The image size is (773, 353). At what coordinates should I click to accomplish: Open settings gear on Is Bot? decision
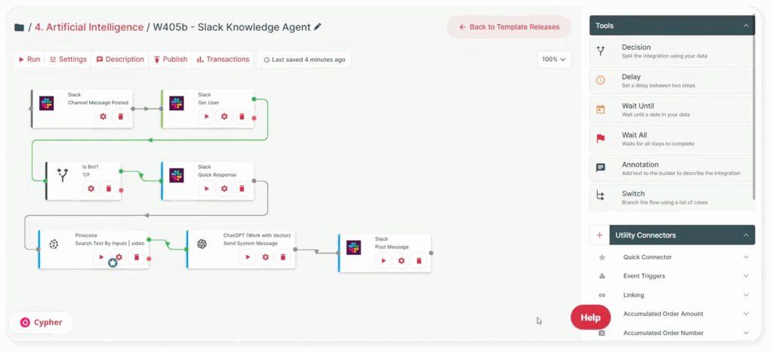coord(91,189)
